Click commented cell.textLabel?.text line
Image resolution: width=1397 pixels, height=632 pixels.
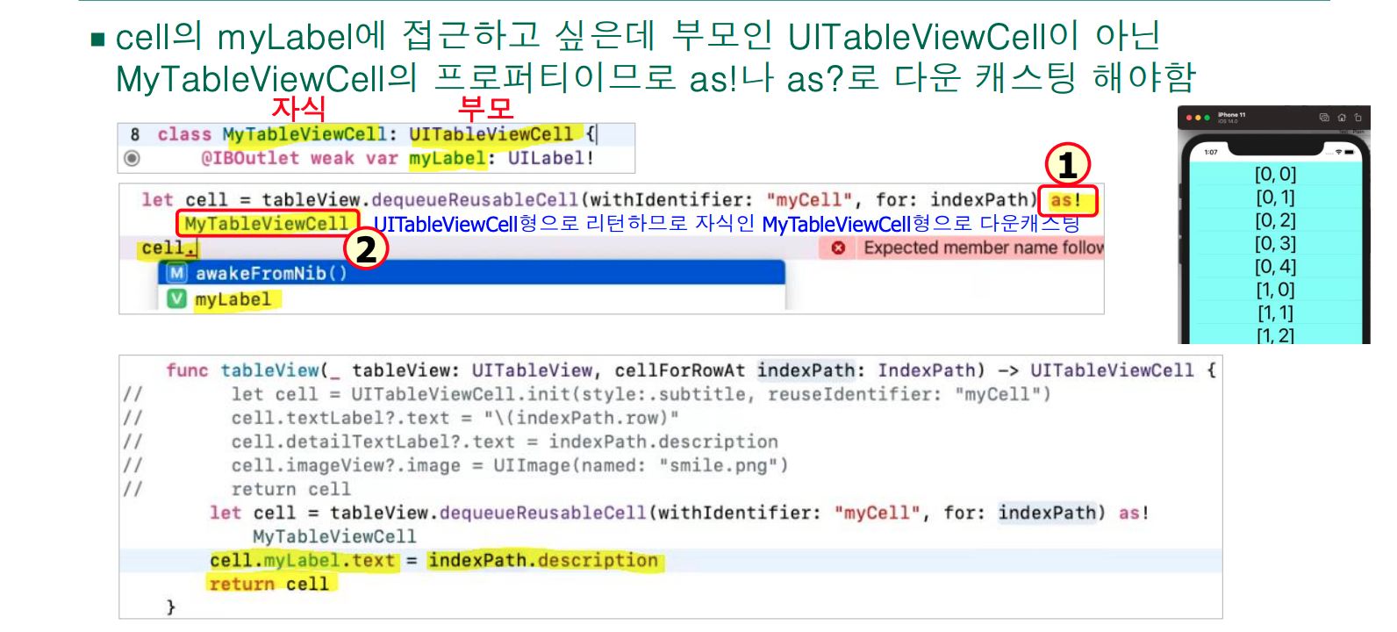point(455,418)
